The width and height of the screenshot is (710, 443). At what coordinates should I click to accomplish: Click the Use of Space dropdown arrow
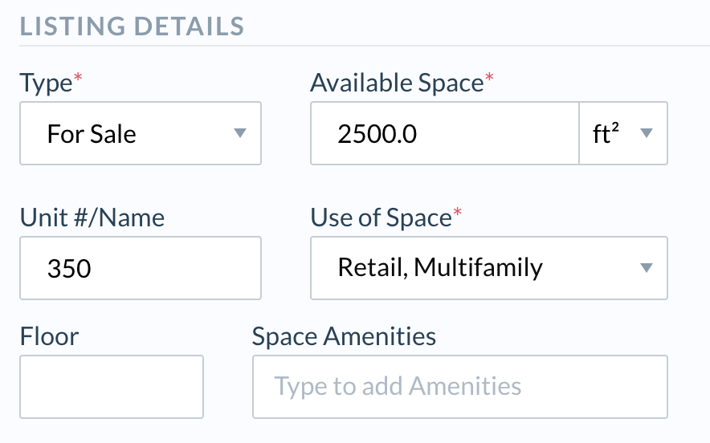point(646,268)
